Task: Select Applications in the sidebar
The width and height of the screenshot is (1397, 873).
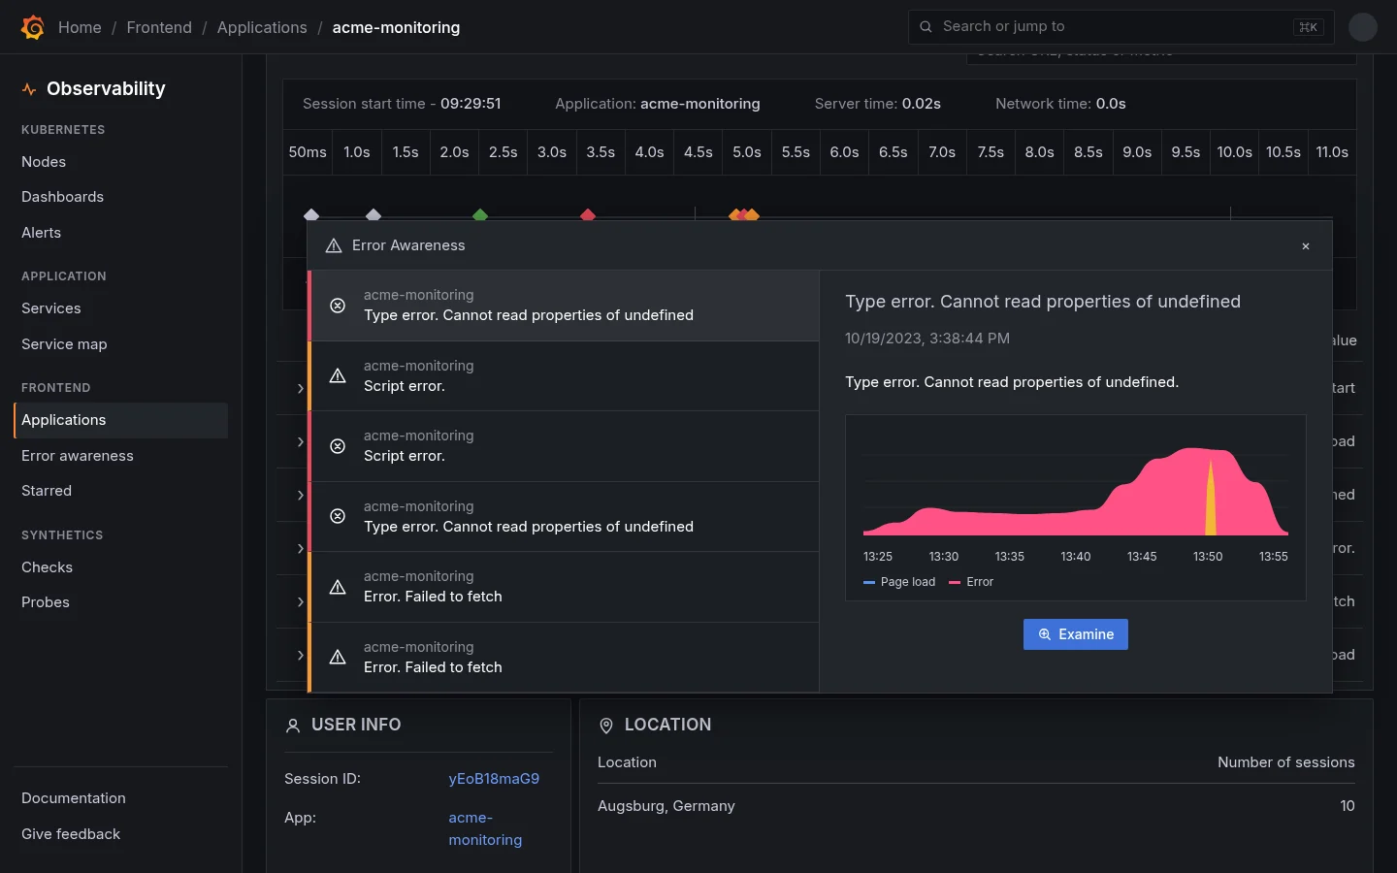Action: tap(120, 420)
